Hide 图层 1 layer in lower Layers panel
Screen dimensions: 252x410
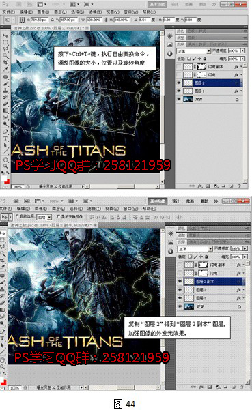click(180, 298)
